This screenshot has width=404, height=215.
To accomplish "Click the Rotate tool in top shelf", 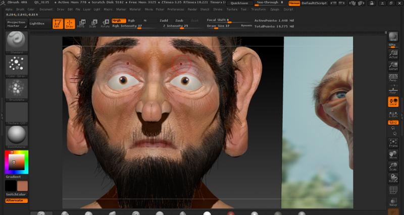I will tap(105, 23).
